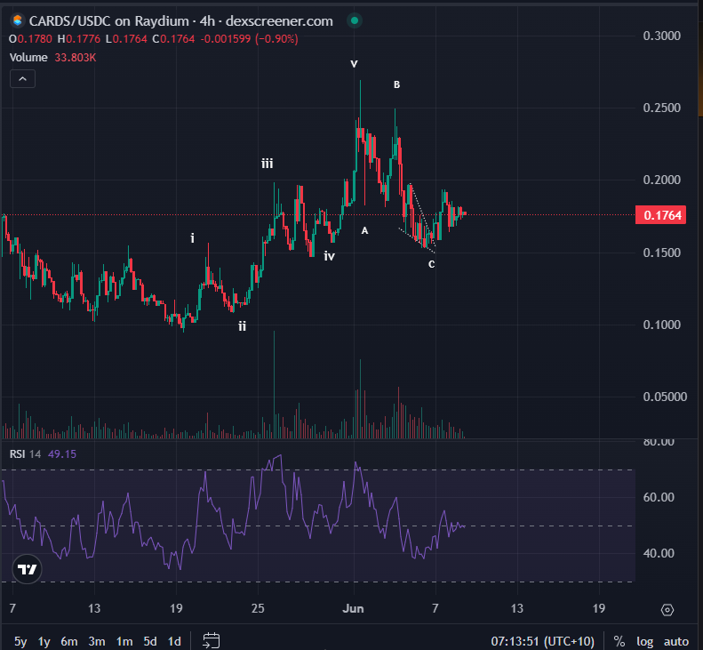Click the RSI 60.00 scale label
The width and height of the screenshot is (703, 650).
pyautogui.click(x=659, y=497)
